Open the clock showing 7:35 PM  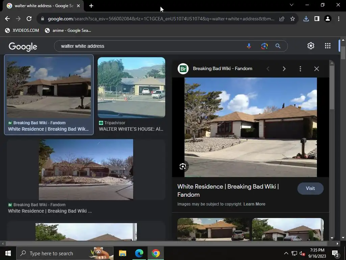[x=317, y=253]
